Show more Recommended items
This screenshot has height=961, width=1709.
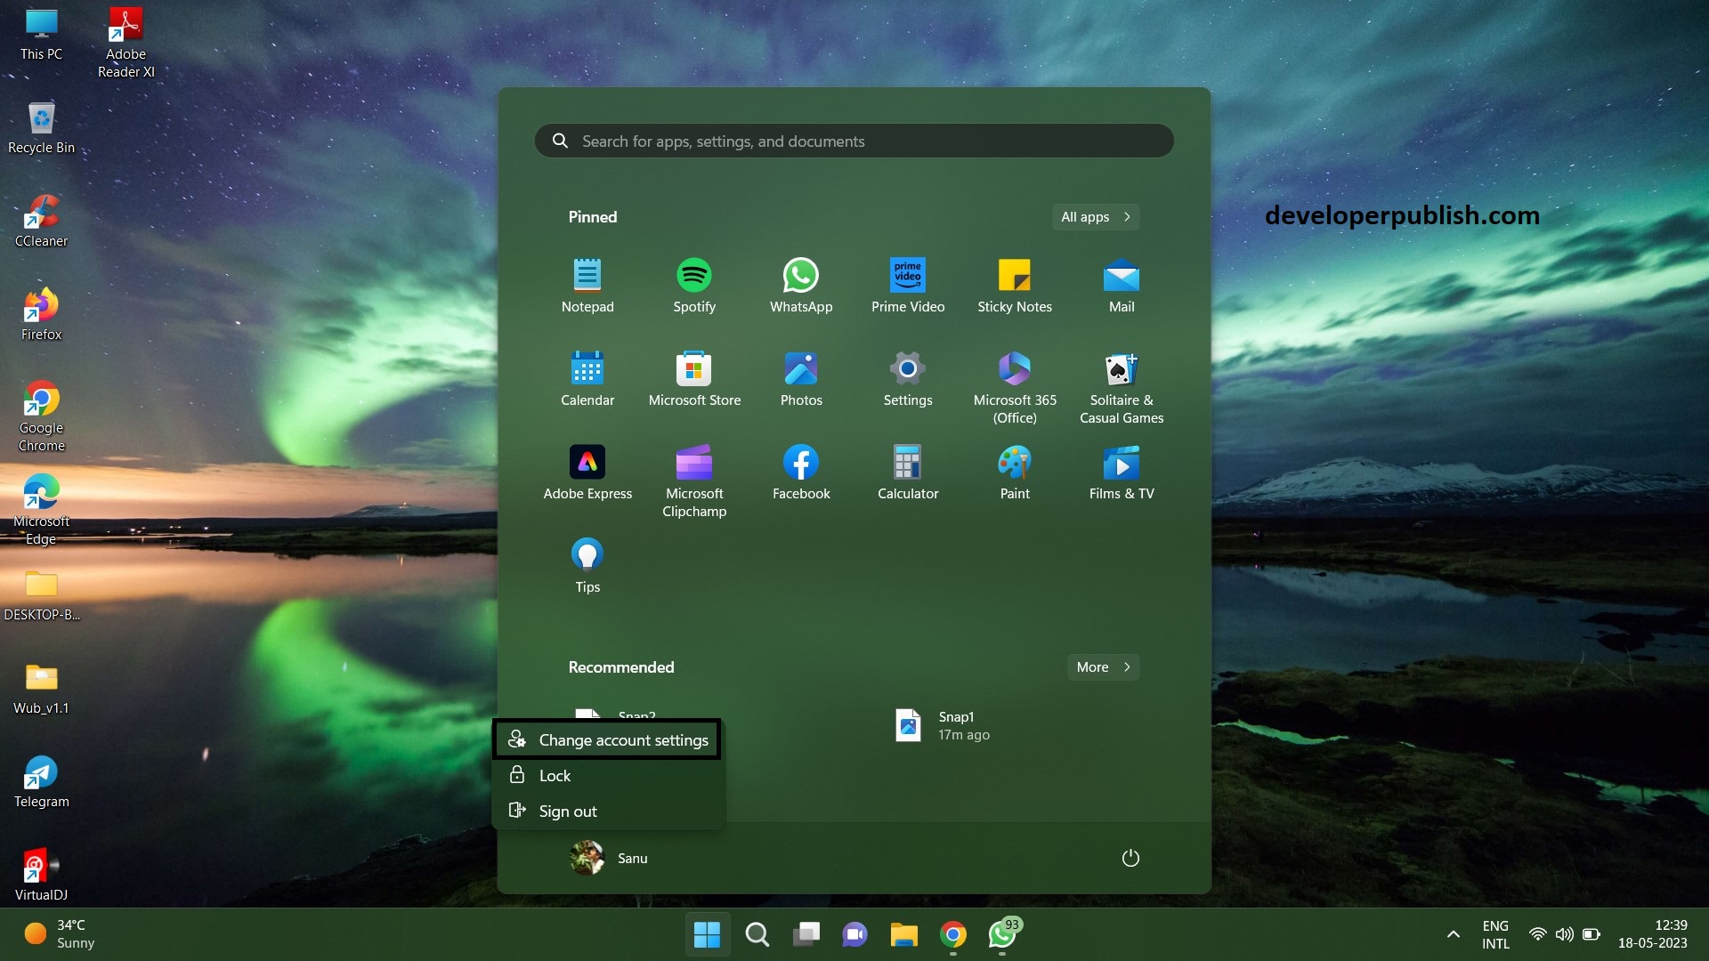1101,666
